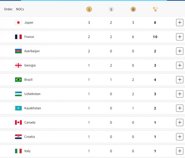Image resolution: width=185 pixels, height=158 pixels.
Task: Click the Japan flag icon
Action: click(18, 23)
